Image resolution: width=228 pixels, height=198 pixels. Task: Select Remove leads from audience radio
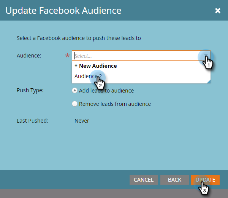pyautogui.click(x=74, y=104)
